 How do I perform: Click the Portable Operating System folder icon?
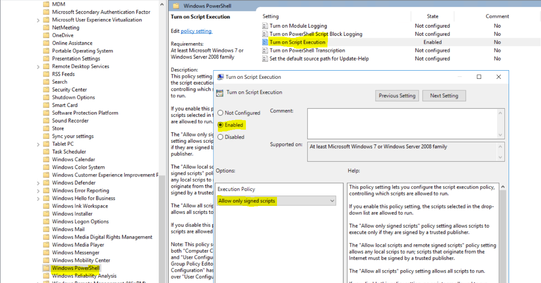tap(47, 51)
